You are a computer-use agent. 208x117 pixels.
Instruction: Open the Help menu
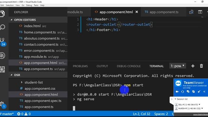coord(42,5)
